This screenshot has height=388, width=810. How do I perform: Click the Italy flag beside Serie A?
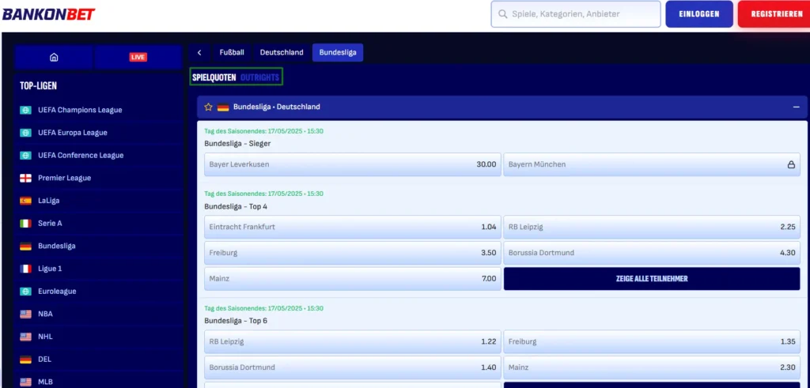(x=26, y=224)
